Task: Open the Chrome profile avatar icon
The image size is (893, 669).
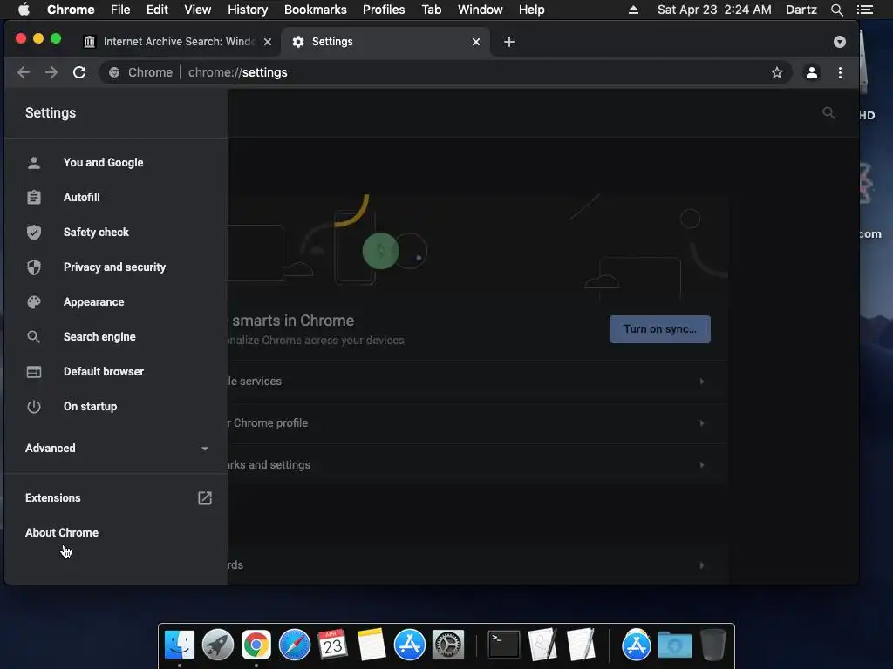Action: (812, 72)
